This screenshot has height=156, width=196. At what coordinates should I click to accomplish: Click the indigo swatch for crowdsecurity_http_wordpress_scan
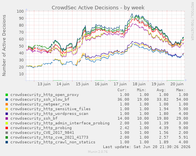pyautogui.click(x=7, y=114)
